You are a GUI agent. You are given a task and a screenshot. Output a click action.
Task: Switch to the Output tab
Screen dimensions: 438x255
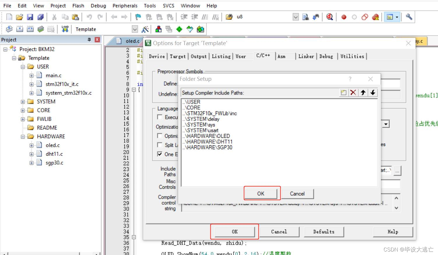tap(199, 56)
